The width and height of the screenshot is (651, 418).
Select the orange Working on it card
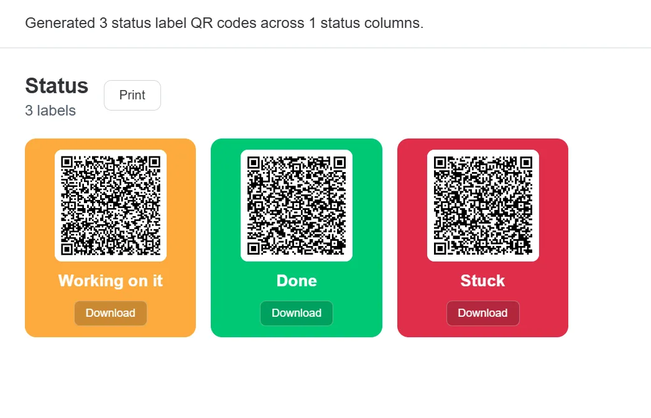(x=110, y=237)
